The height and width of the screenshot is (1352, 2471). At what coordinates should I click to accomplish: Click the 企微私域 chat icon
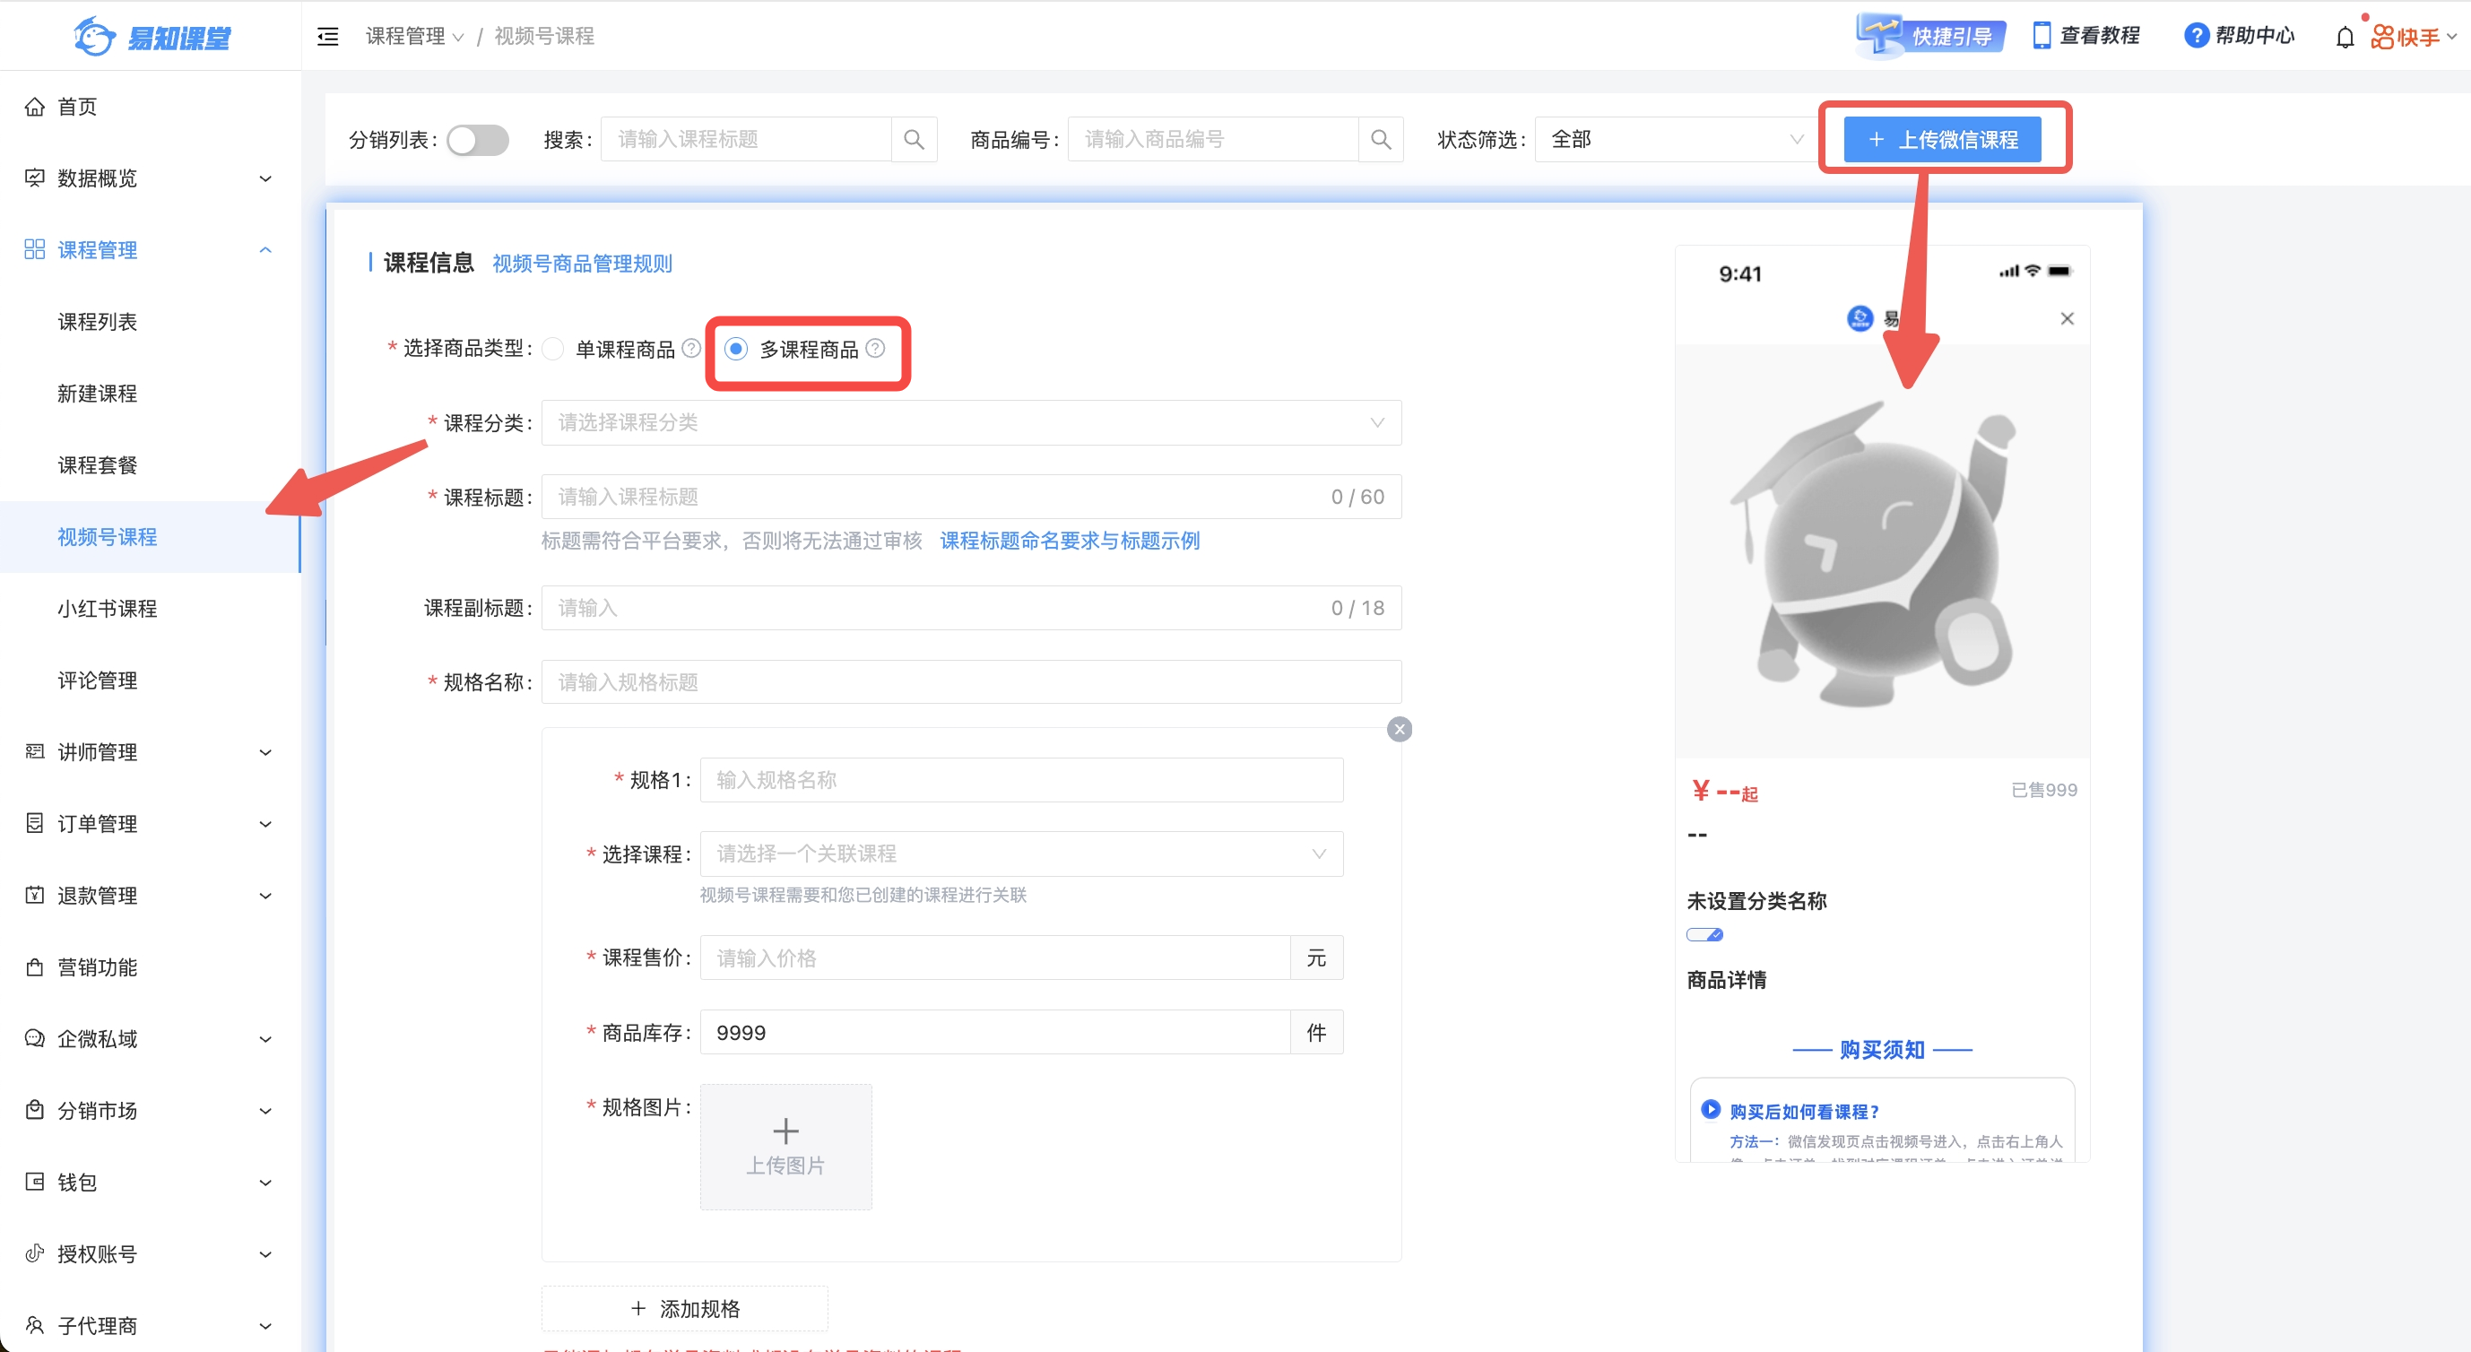pyautogui.click(x=35, y=1038)
